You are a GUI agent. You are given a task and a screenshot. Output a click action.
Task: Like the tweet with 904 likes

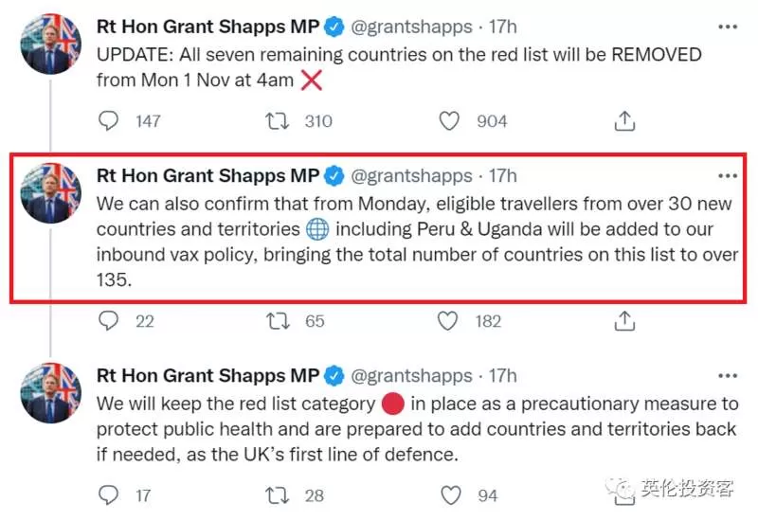[449, 121]
